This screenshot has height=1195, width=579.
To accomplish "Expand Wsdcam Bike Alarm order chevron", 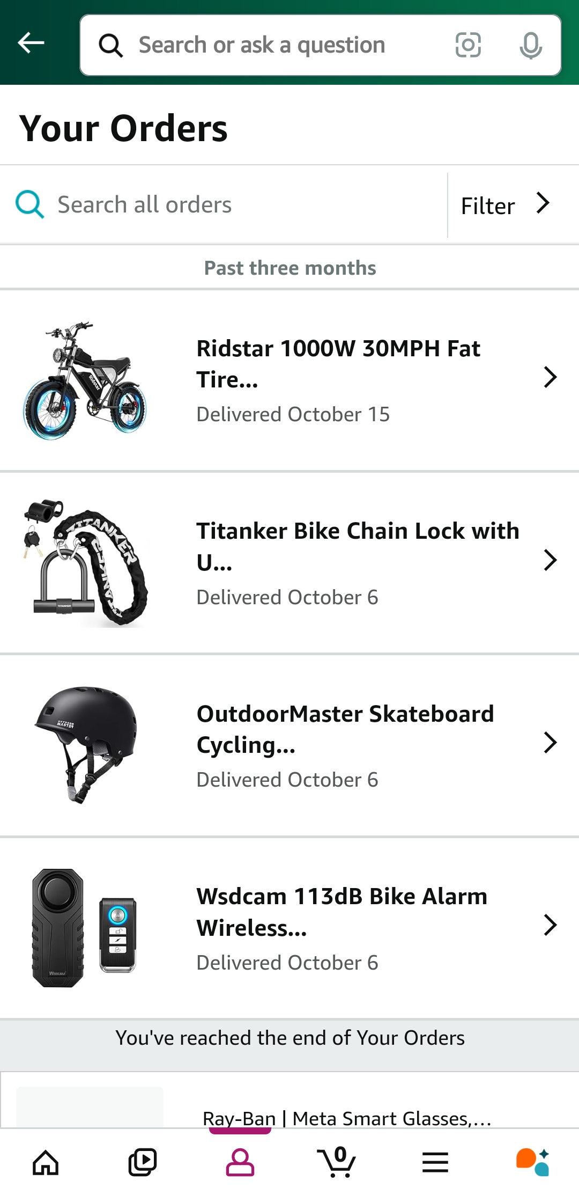I will (x=550, y=925).
